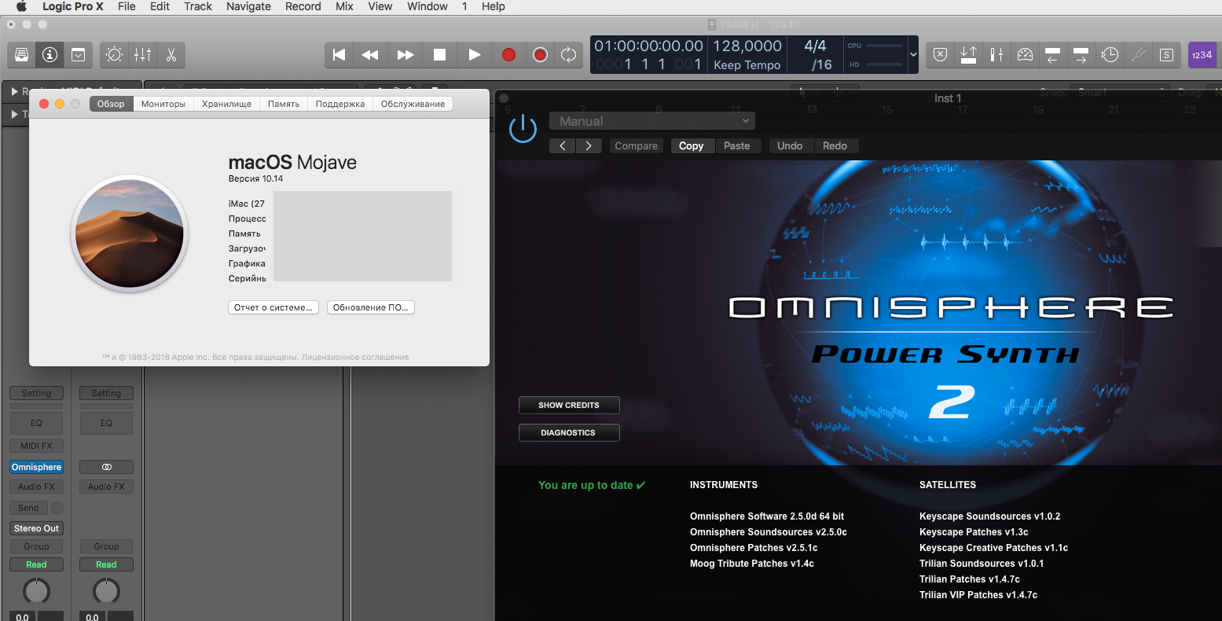Click the Отчет о системе button
1222x621 pixels.
coord(273,307)
